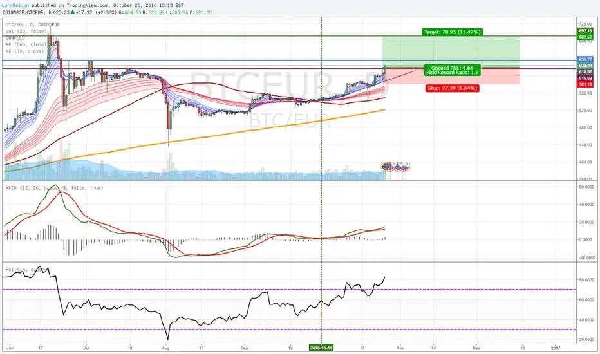Click the COINBASE:BTCEUR symbol title

pos(23,12)
